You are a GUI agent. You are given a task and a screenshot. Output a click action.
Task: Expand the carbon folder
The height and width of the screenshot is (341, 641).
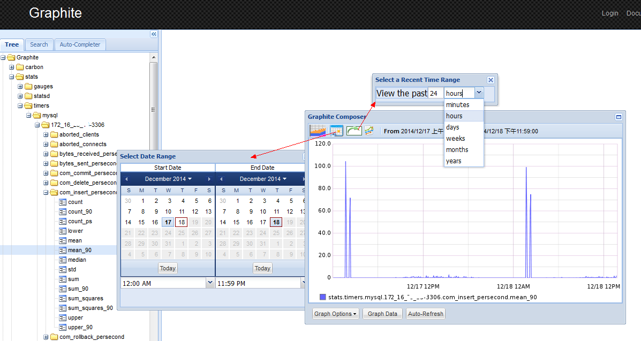coord(11,67)
